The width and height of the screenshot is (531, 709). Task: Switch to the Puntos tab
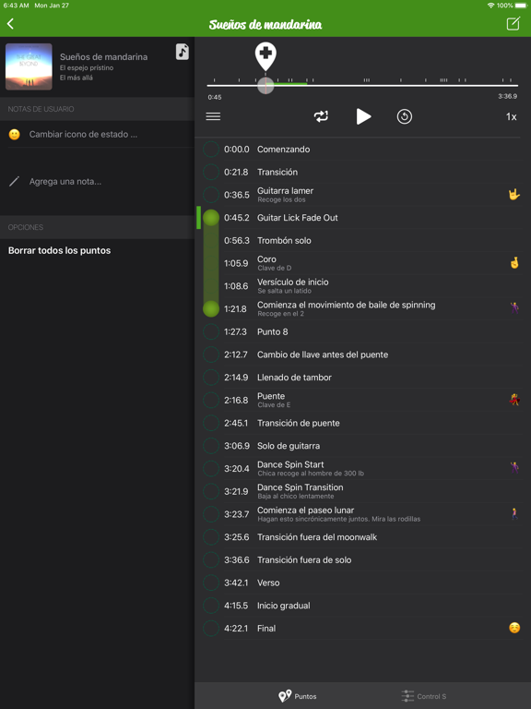point(297,696)
